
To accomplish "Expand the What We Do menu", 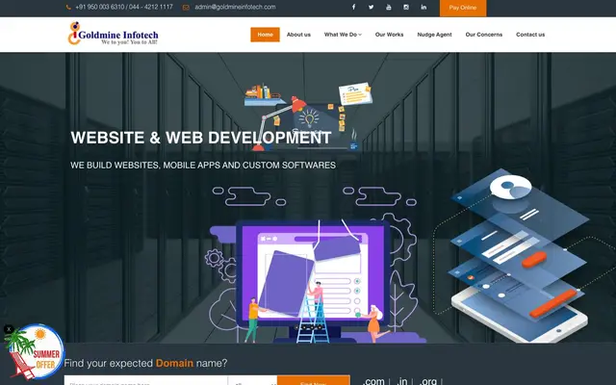I will 343,35.
